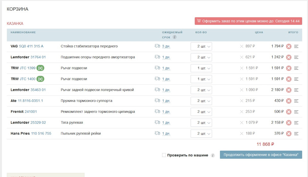The height and width of the screenshot is (177, 308).
Task: Open quantity dropdown for Ate 11.8116-0351.1
Action: [201, 101]
